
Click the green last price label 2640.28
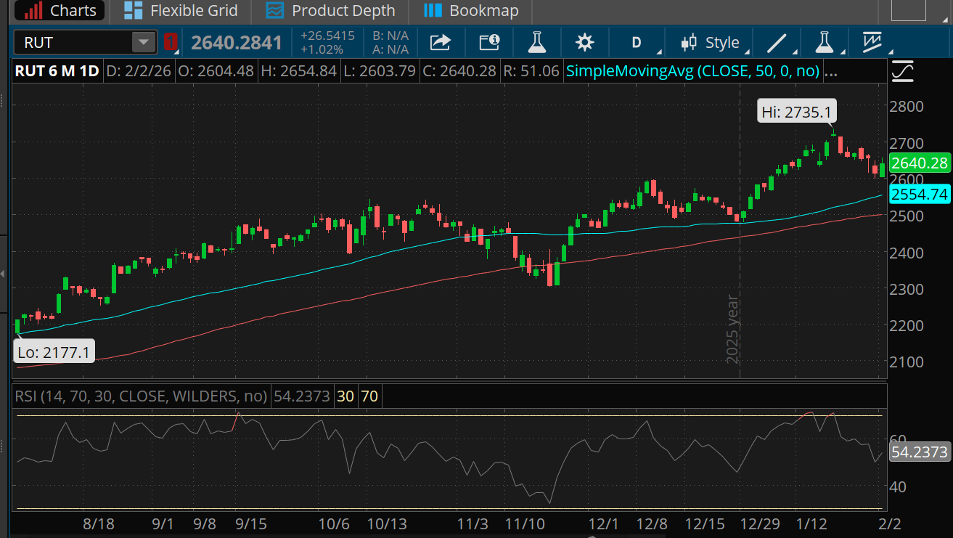click(919, 163)
